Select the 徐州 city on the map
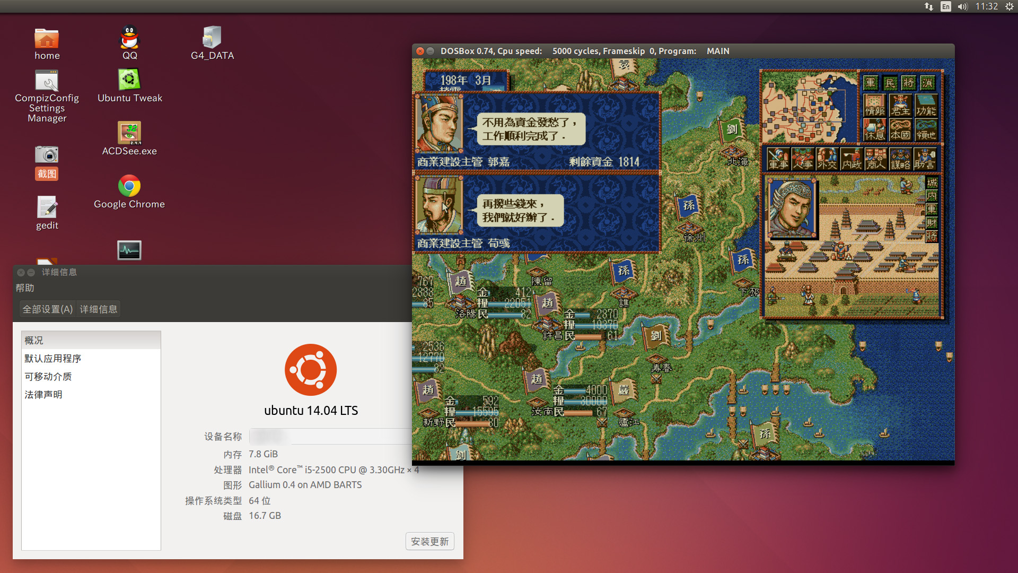This screenshot has height=573, width=1018. (689, 228)
